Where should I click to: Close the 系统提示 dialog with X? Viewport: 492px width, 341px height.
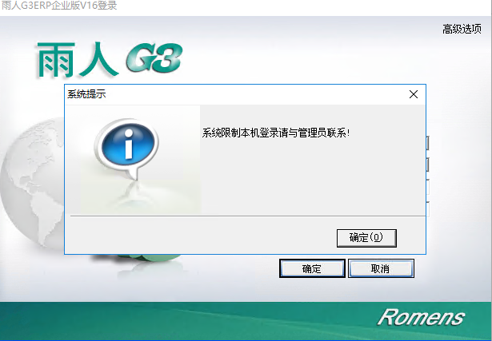pos(414,94)
